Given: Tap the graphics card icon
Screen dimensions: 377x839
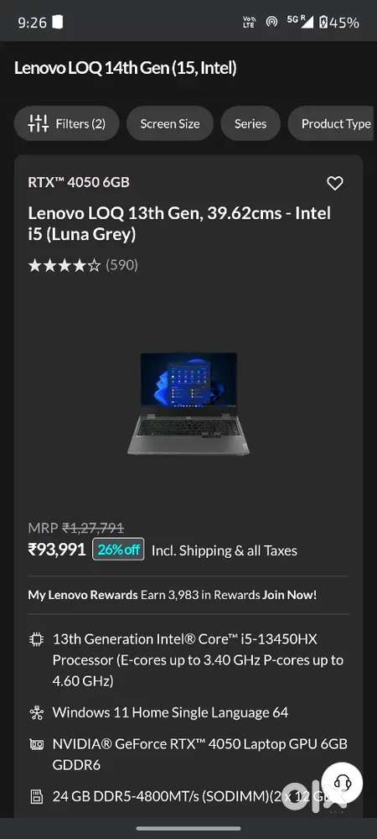Looking at the screenshot, I should point(36,744).
